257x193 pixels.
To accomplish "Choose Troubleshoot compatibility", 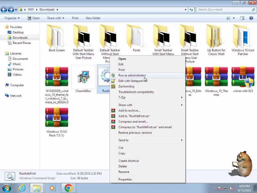I will tap(148, 92).
